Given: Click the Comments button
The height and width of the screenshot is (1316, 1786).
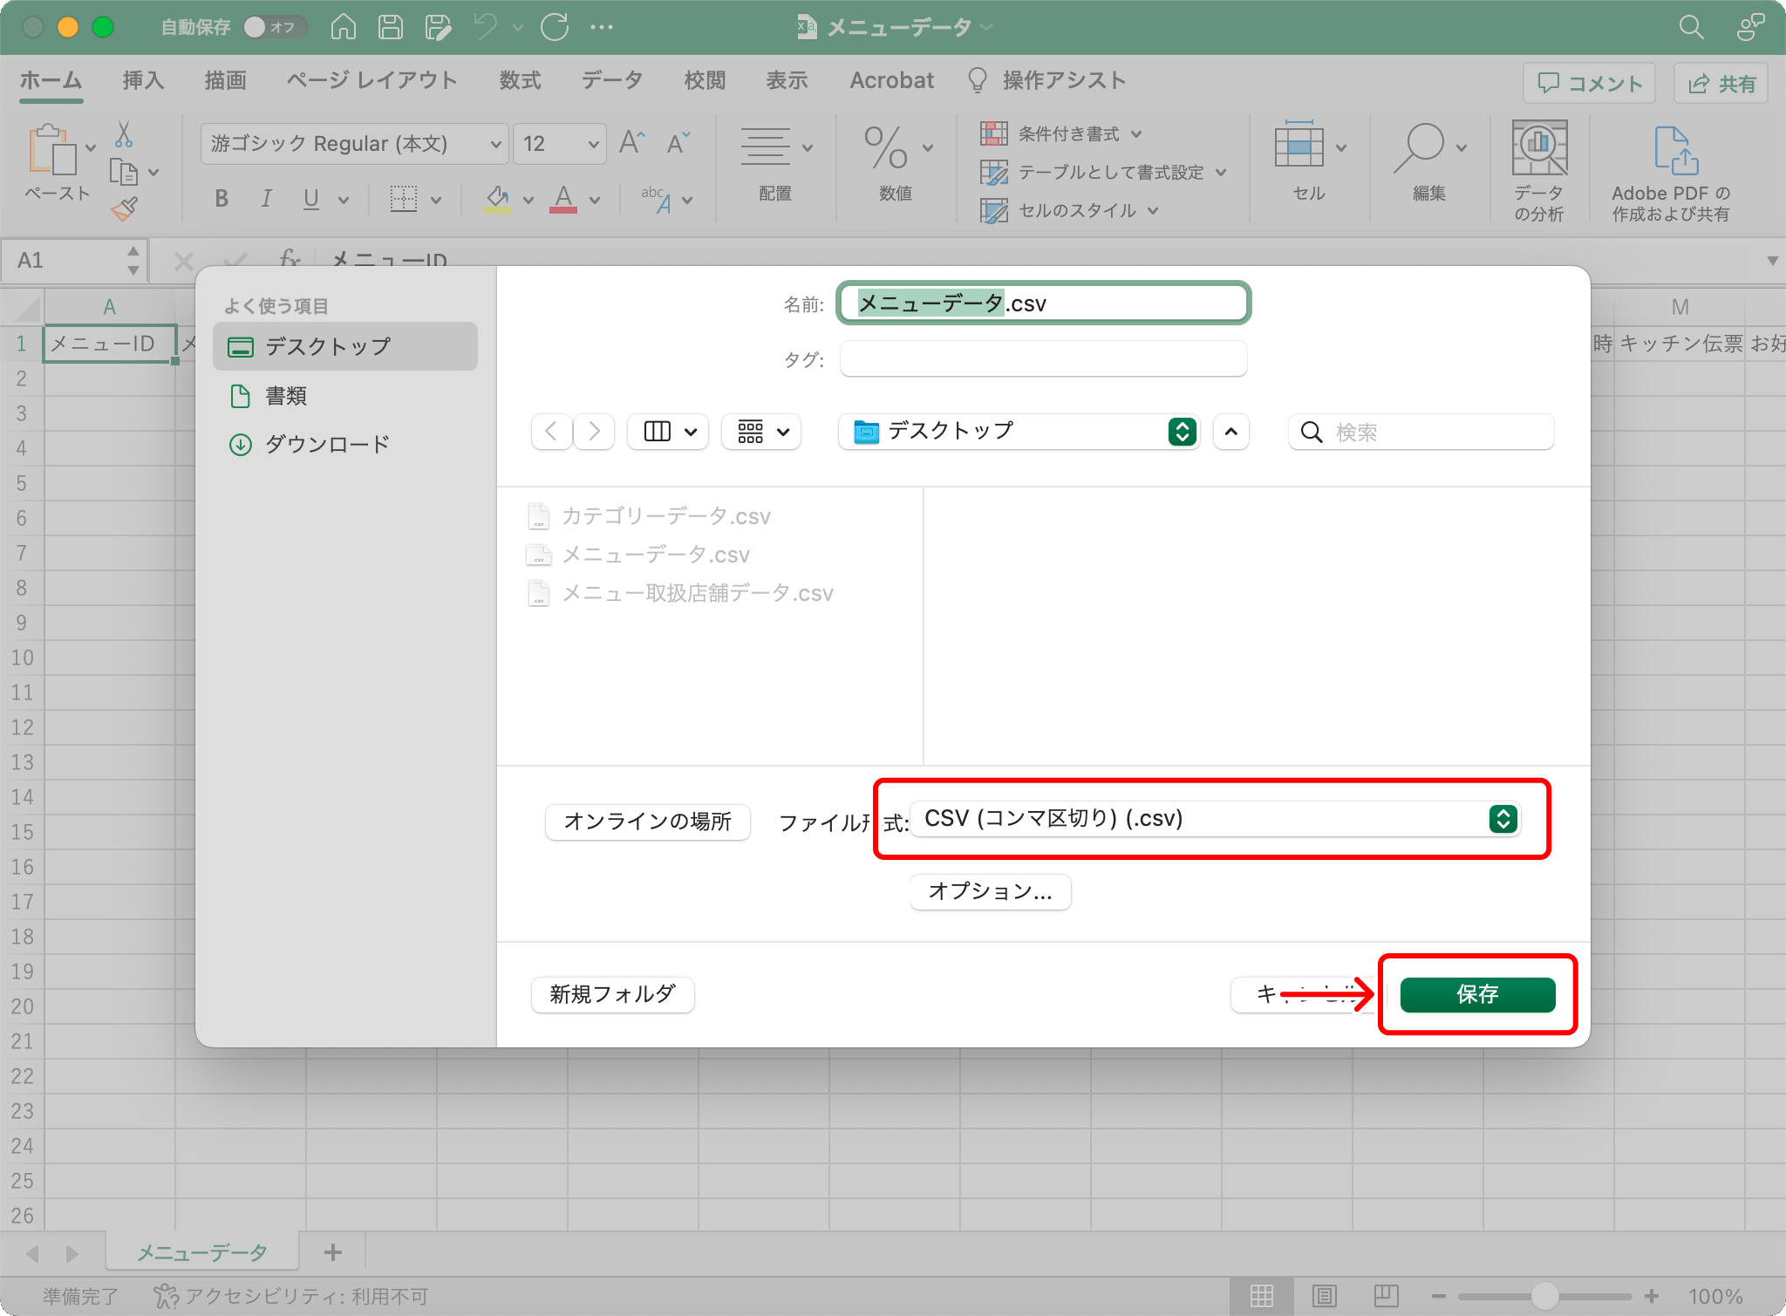Looking at the screenshot, I should tap(1589, 84).
